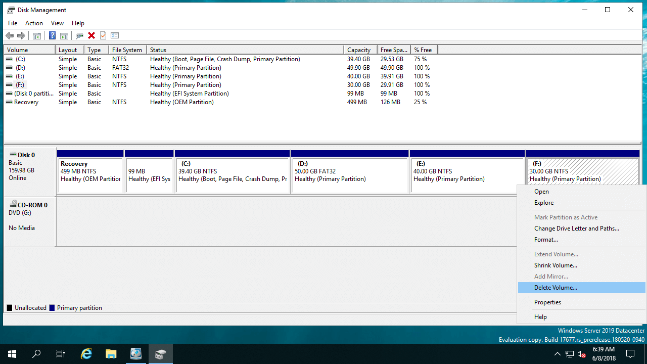Viewport: 647px width, 364px height.
Task: Click the connect/rescan disk toolbar icon
Action: click(79, 35)
